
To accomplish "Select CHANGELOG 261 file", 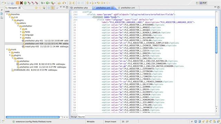I will [34, 70].
